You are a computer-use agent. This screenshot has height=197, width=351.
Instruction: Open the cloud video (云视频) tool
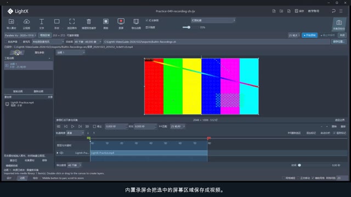pos(26,22)
